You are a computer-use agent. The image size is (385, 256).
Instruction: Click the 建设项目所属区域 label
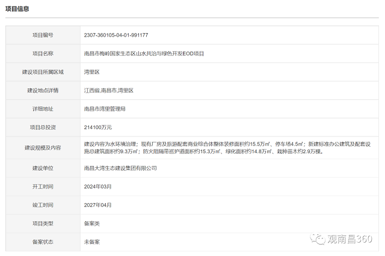point(43,72)
